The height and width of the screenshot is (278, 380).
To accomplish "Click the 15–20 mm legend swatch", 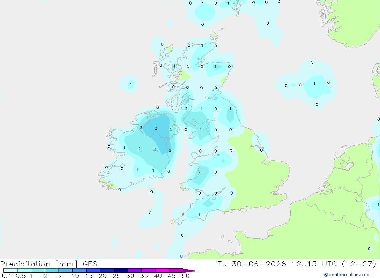I will 93,270.
